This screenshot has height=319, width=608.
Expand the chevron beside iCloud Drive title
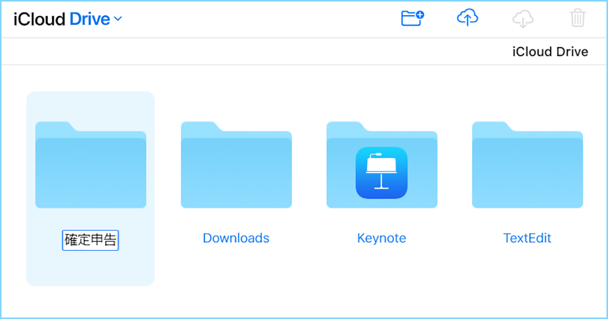(x=118, y=19)
